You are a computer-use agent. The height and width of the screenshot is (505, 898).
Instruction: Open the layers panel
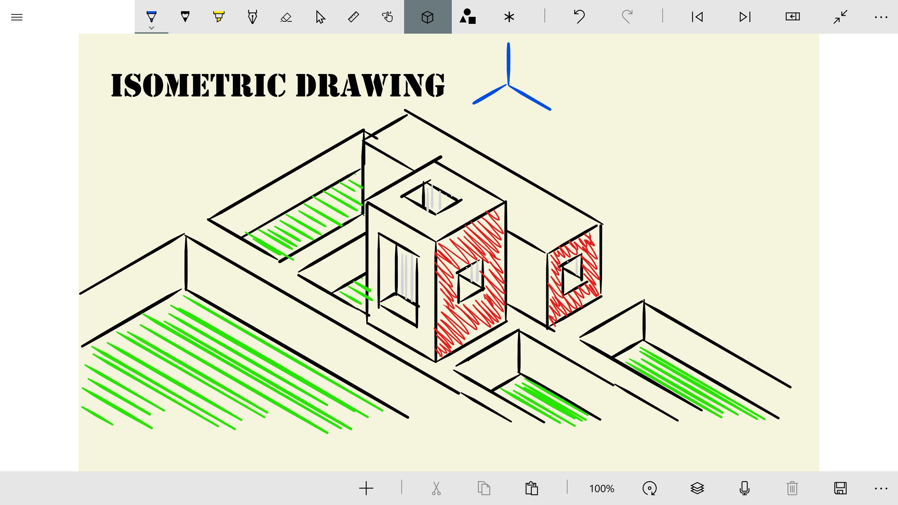(697, 488)
